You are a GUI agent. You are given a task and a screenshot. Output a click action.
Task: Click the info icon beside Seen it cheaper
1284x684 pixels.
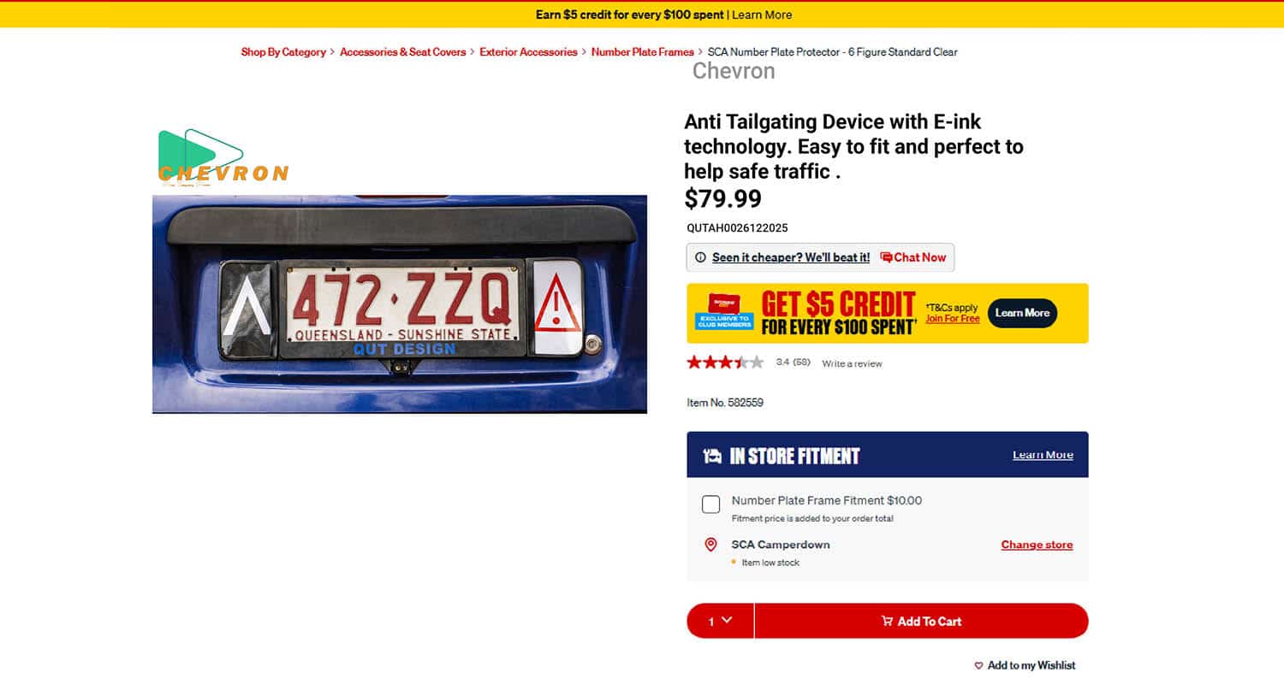[700, 257]
